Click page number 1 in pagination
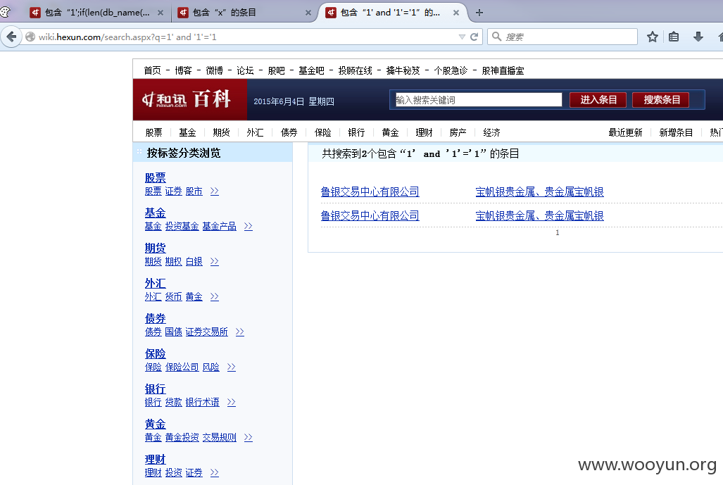 pos(558,233)
